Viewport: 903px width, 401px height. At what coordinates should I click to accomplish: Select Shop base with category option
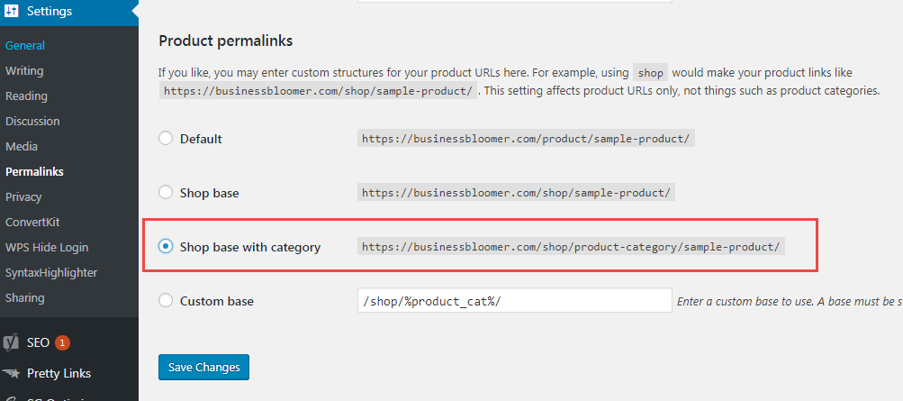point(166,247)
